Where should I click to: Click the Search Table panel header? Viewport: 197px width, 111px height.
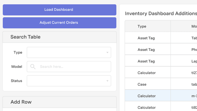59,37
